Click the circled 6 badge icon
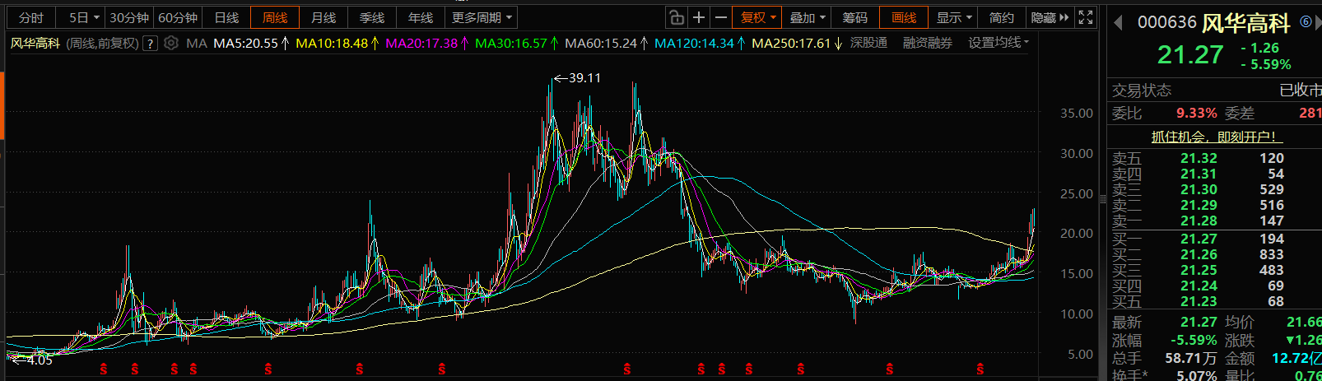 click(x=1306, y=22)
